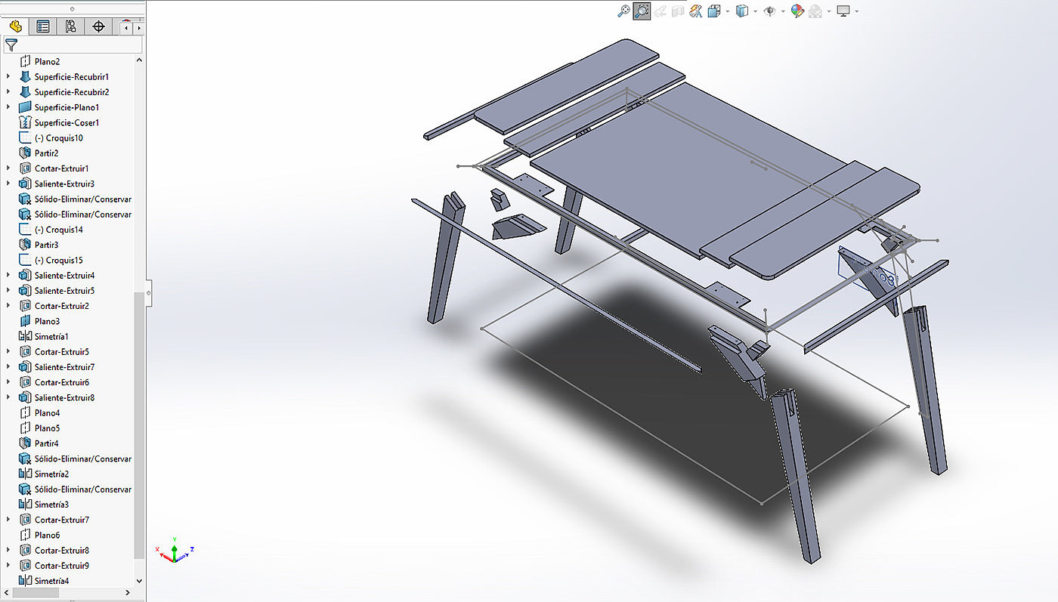Activate the Zoom to Area tool
The height and width of the screenshot is (602, 1058).
point(642,11)
